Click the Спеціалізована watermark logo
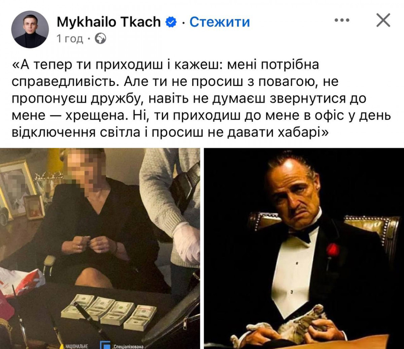This screenshot has width=404, height=349. (x=124, y=345)
